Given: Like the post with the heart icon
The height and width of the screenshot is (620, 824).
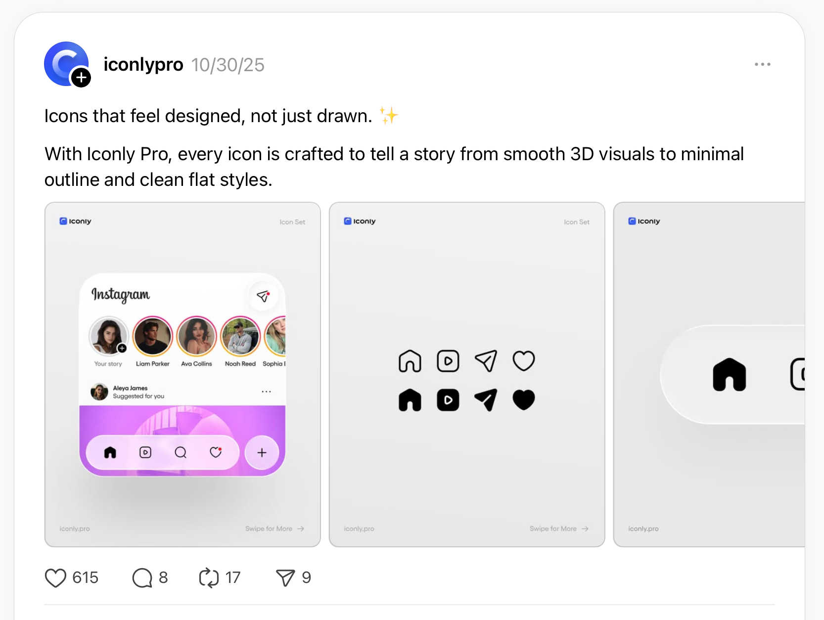Looking at the screenshot, I should click(55, 577).
